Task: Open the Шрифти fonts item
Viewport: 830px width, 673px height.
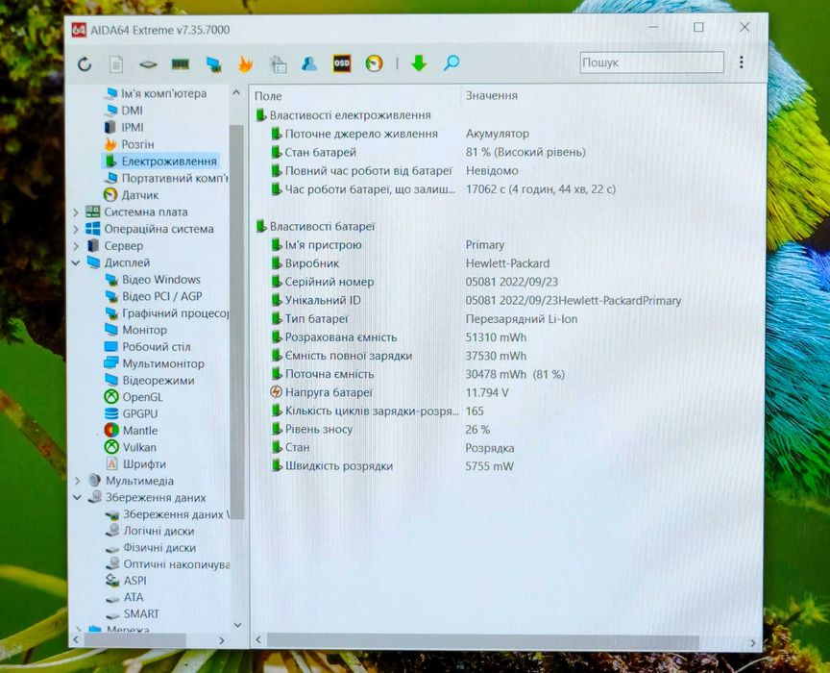Action: pyautogui.click(x=136, y=464)
